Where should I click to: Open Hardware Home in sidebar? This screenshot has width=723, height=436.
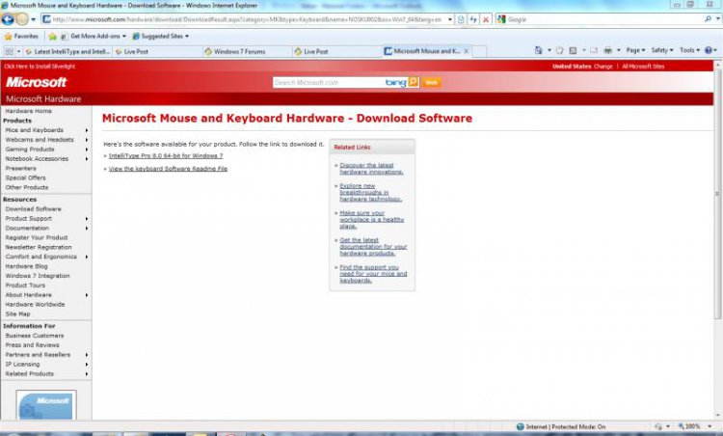(x=29, y=111)
